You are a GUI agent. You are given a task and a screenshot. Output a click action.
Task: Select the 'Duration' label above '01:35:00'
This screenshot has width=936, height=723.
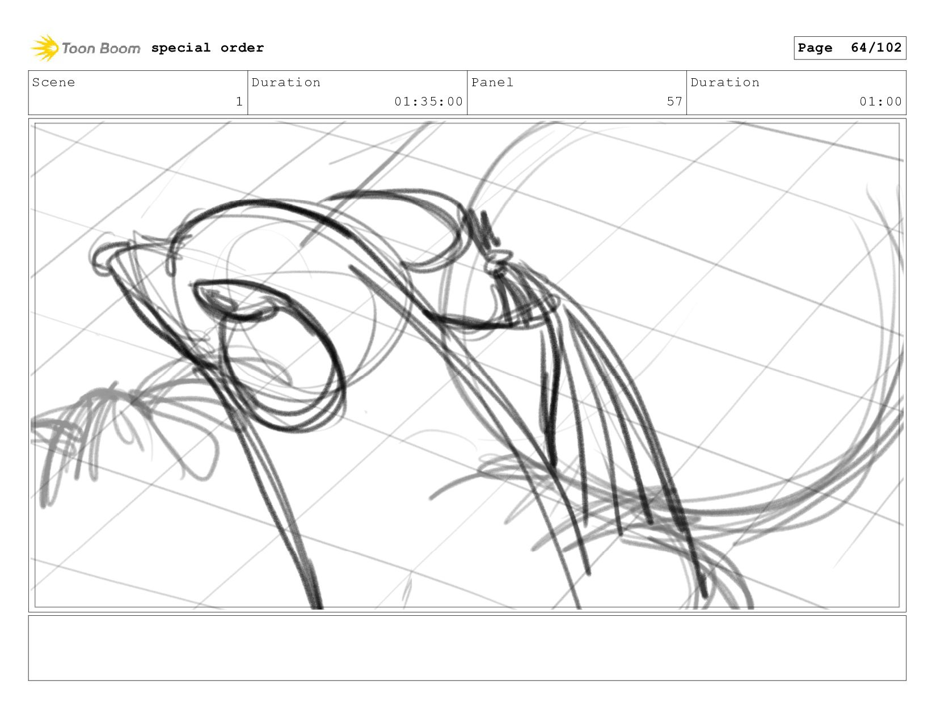point(286,82)
